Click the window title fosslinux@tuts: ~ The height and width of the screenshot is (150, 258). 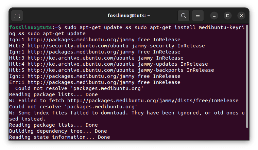point(129,16)
